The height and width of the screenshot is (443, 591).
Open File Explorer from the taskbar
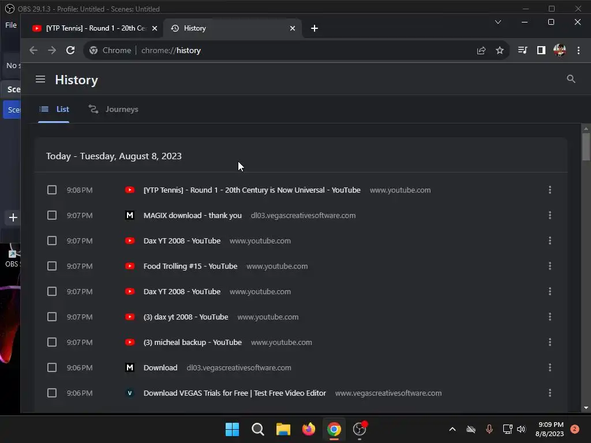pyautogui.click(x=283, y=429)
